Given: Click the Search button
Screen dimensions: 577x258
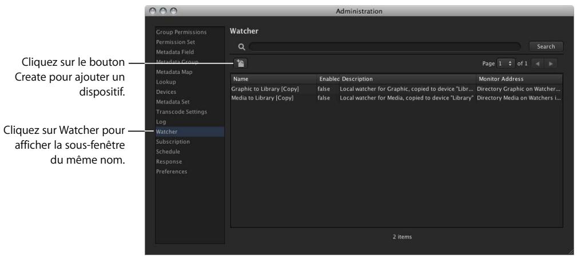Looking at the screenshot, I should pos(546,47).
